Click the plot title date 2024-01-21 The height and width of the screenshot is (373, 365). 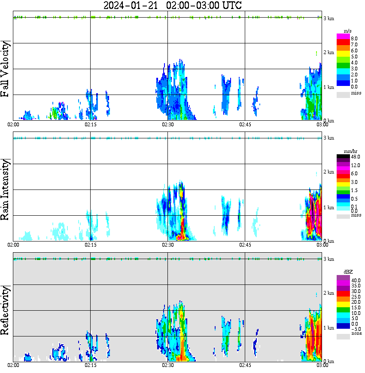coord(131,5)
